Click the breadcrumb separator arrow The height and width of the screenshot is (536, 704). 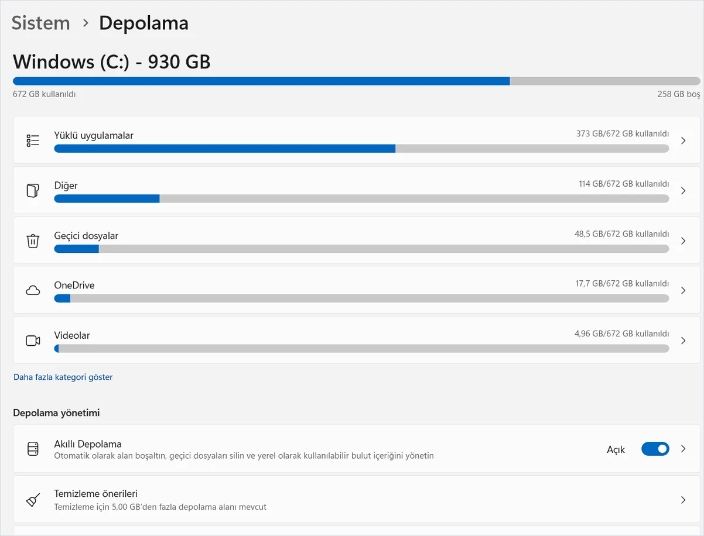click(86, 23)
